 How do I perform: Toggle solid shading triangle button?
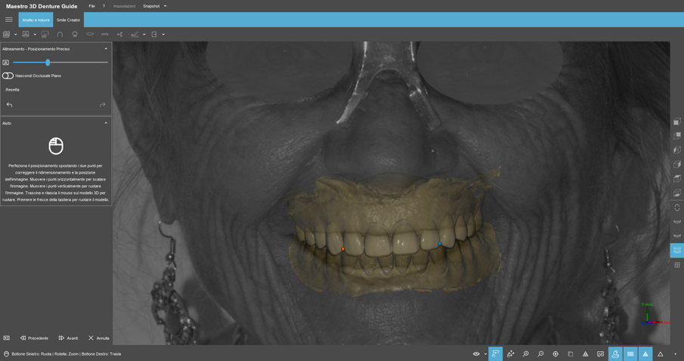[x=645, y=354]
